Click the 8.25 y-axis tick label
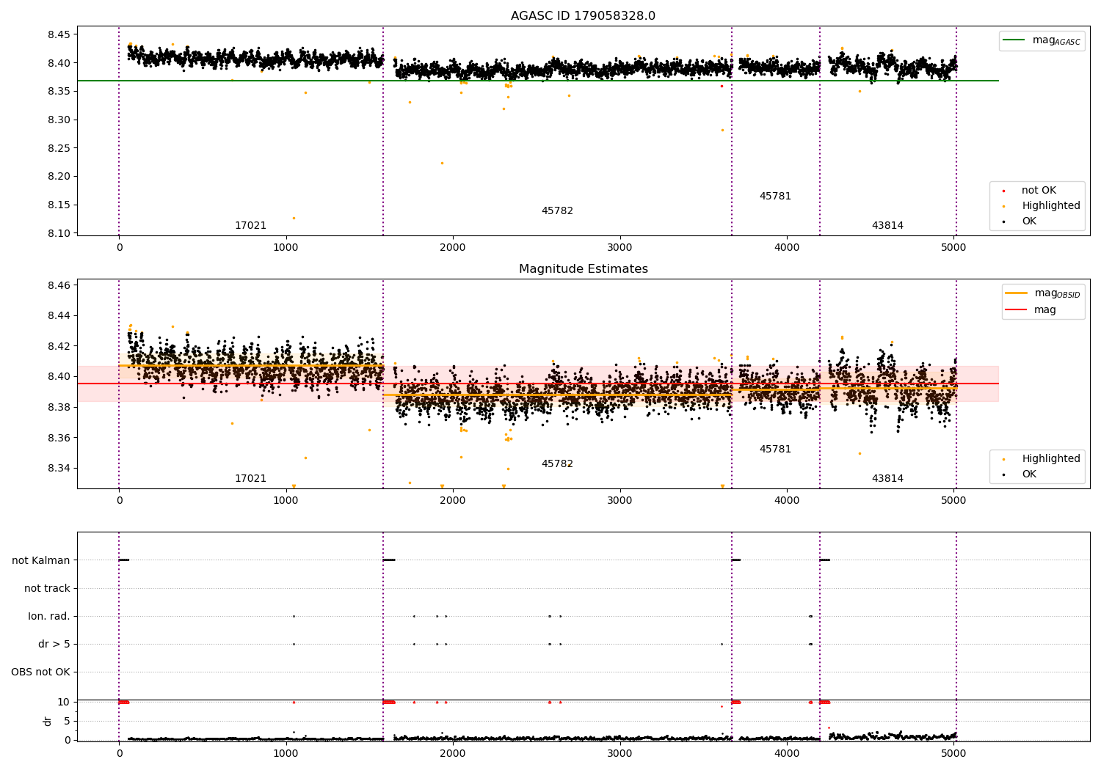 (x=59, y=148)
